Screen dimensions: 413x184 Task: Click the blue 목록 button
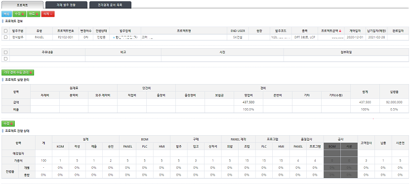[x=6, y=14]
